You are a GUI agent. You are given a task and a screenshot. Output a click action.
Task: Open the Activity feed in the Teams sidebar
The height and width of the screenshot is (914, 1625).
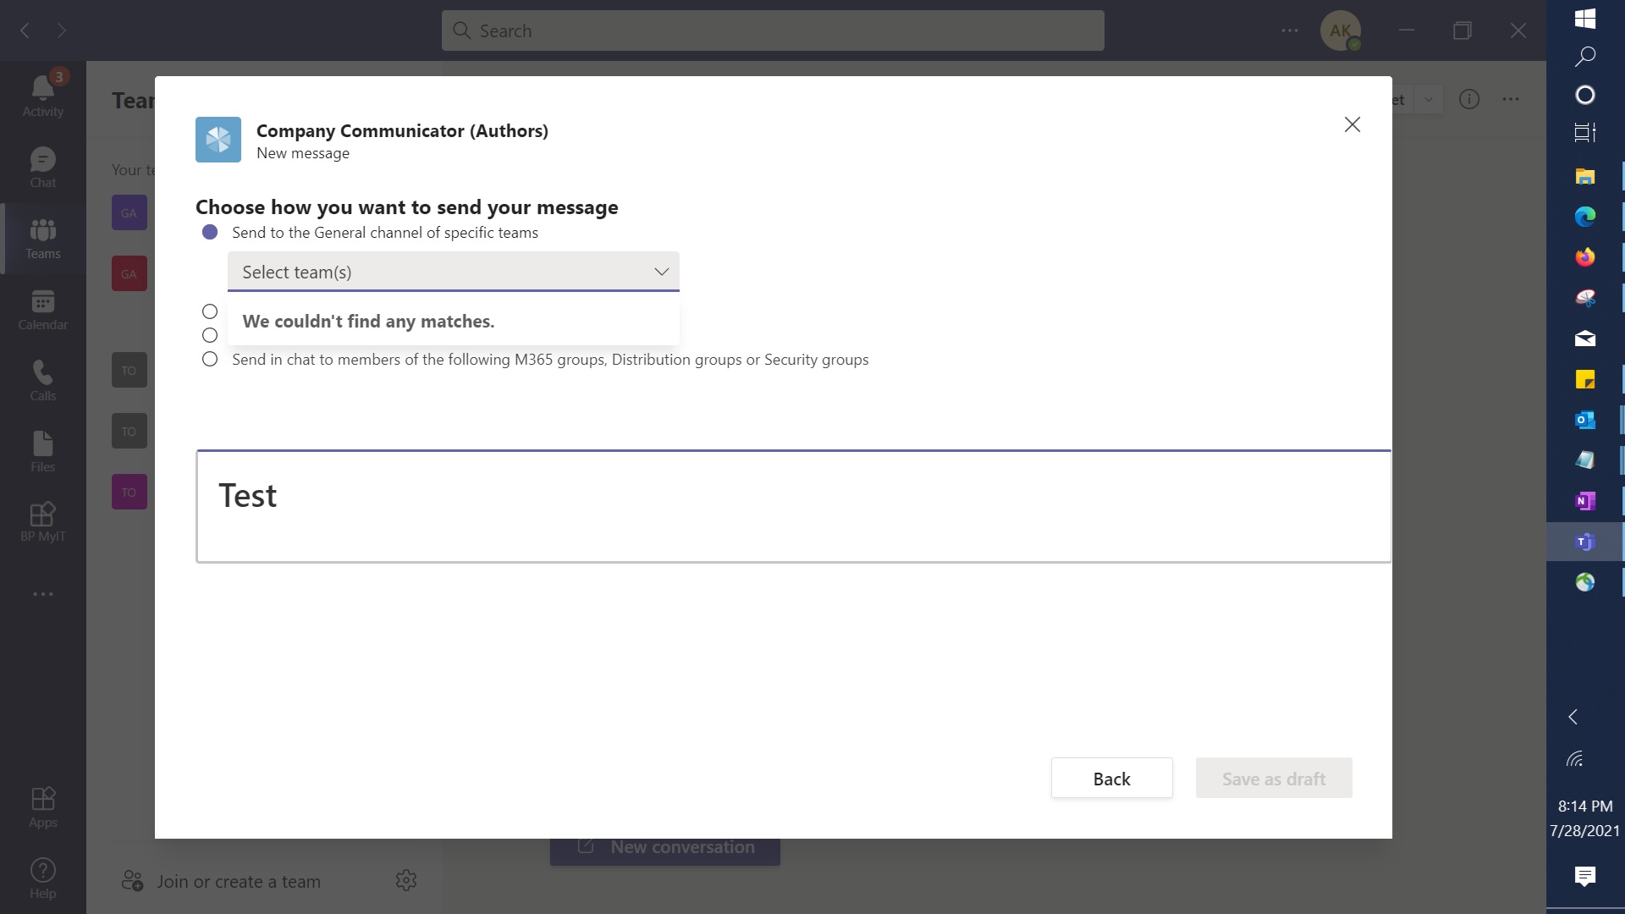point(41,93)
